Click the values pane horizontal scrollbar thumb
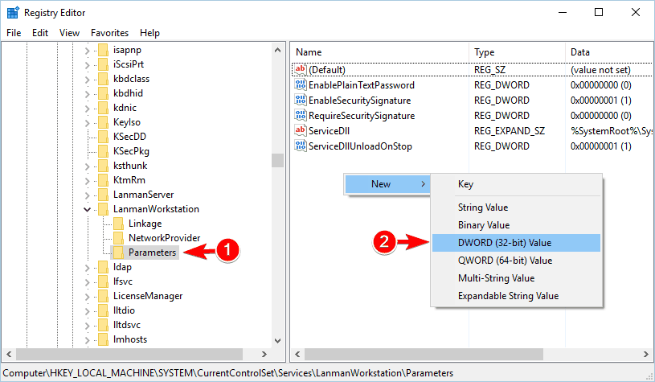This screenshot has width=655, height=382. 424,355
